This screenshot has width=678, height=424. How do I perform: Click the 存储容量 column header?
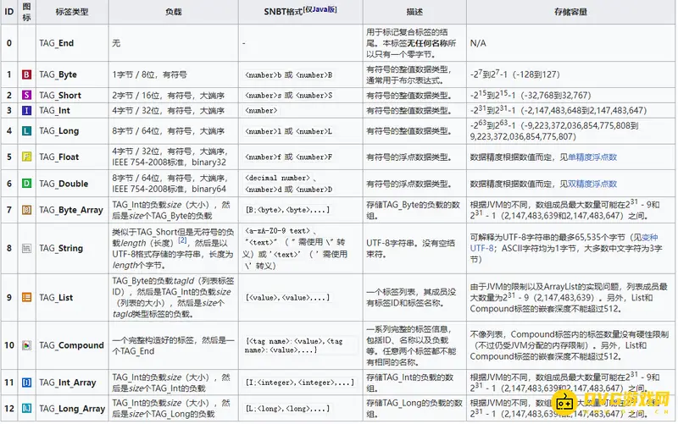tap(570, 12)
